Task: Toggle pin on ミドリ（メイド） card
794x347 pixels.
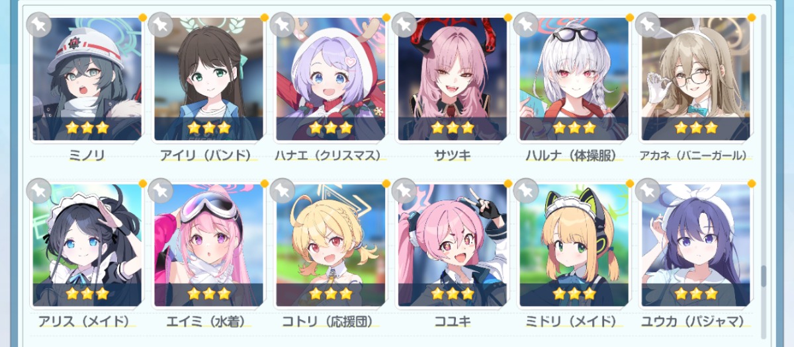Action: pos(526,191)
